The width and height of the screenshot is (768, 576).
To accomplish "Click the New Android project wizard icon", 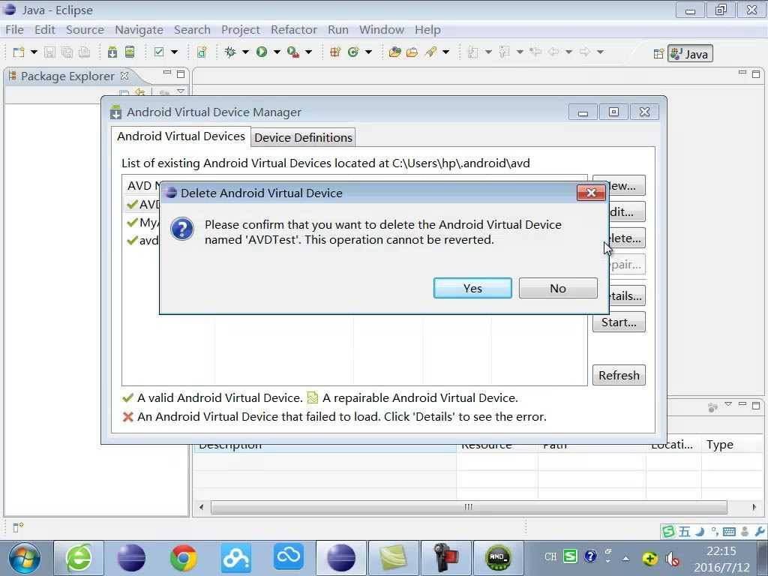I will tap(202, 52).
